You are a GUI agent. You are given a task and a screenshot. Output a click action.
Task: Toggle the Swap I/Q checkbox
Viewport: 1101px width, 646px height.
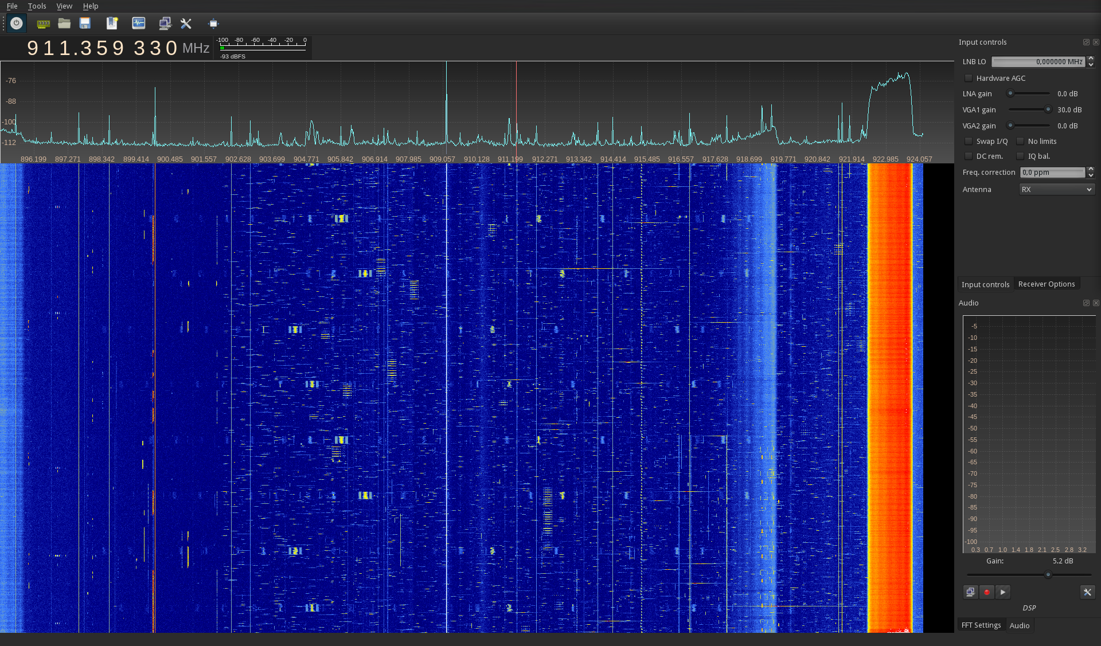tap(969, 142)
